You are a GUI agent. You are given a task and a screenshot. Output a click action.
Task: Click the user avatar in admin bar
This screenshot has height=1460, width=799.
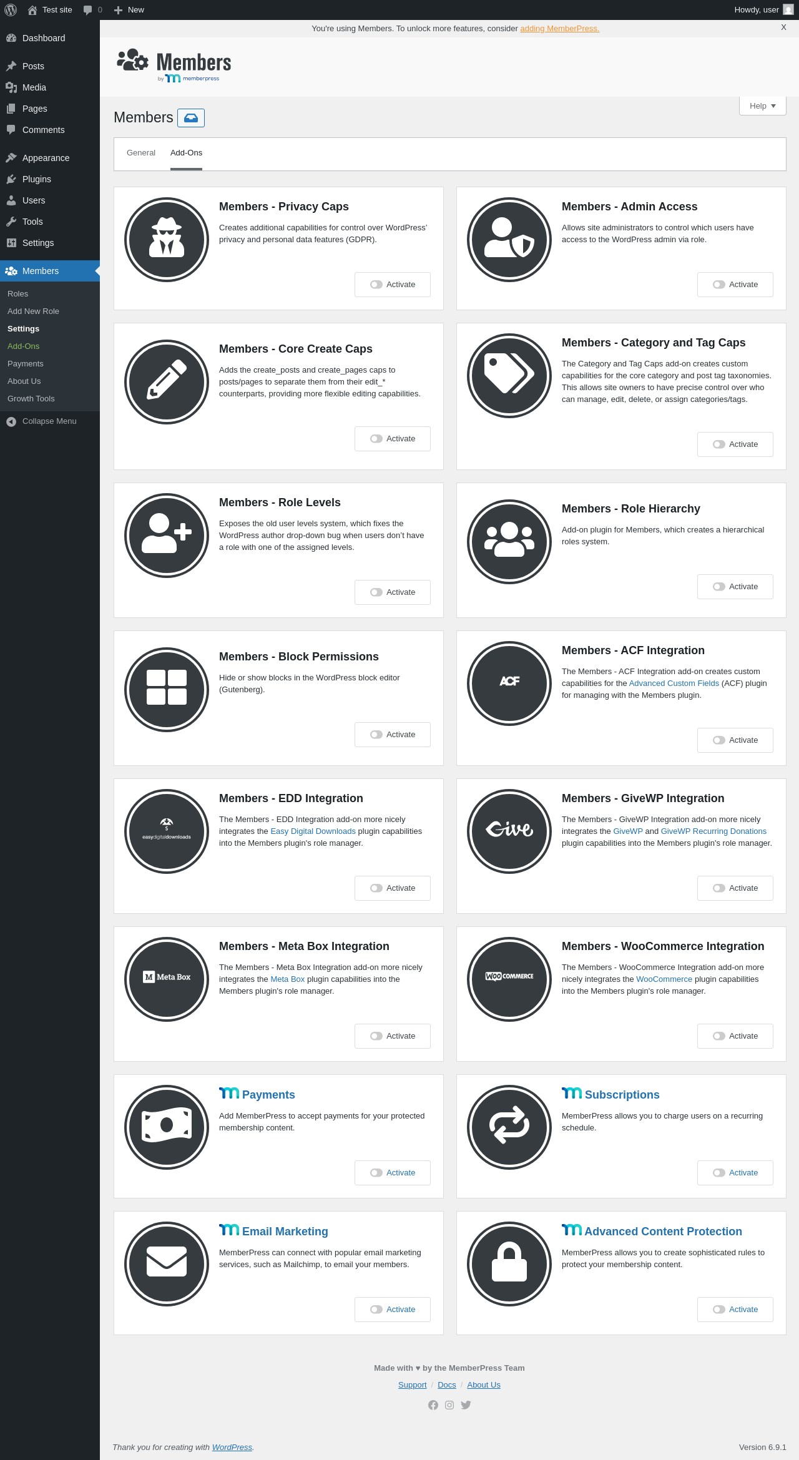[788, 10]
